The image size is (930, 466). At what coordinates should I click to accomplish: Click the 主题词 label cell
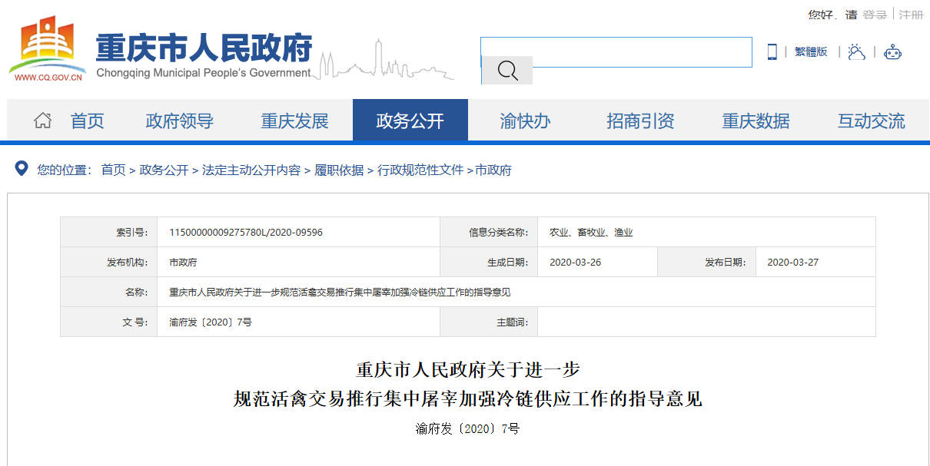point(489,322)
